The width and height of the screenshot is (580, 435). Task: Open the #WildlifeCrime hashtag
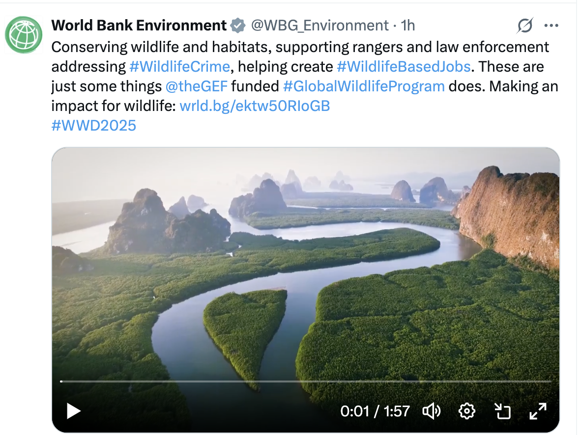179,66
